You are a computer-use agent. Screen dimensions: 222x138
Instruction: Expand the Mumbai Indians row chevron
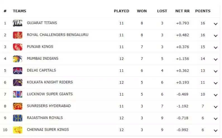point(216,60)
